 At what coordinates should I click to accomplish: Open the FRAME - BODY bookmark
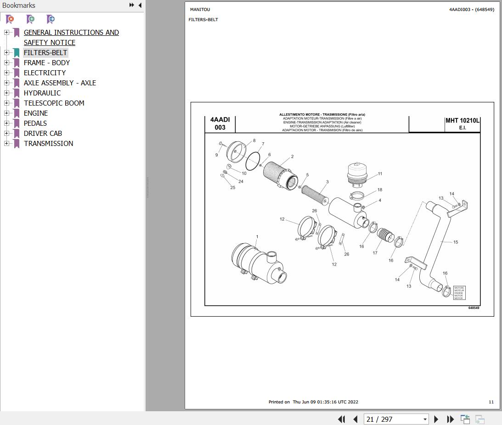click(47, 63)
